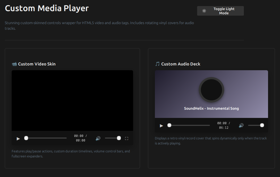Click the audio progress timeline slider
Viewport: 280px width, 177px height.
click(x=189, y=125)
